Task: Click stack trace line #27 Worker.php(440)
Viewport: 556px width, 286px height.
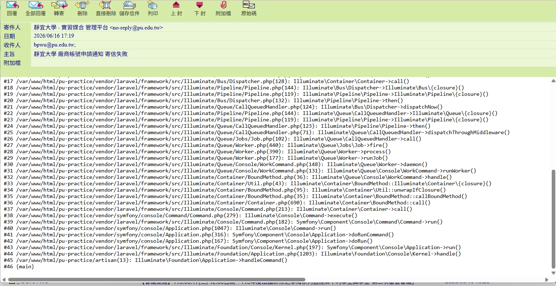Action: (196, 145)
